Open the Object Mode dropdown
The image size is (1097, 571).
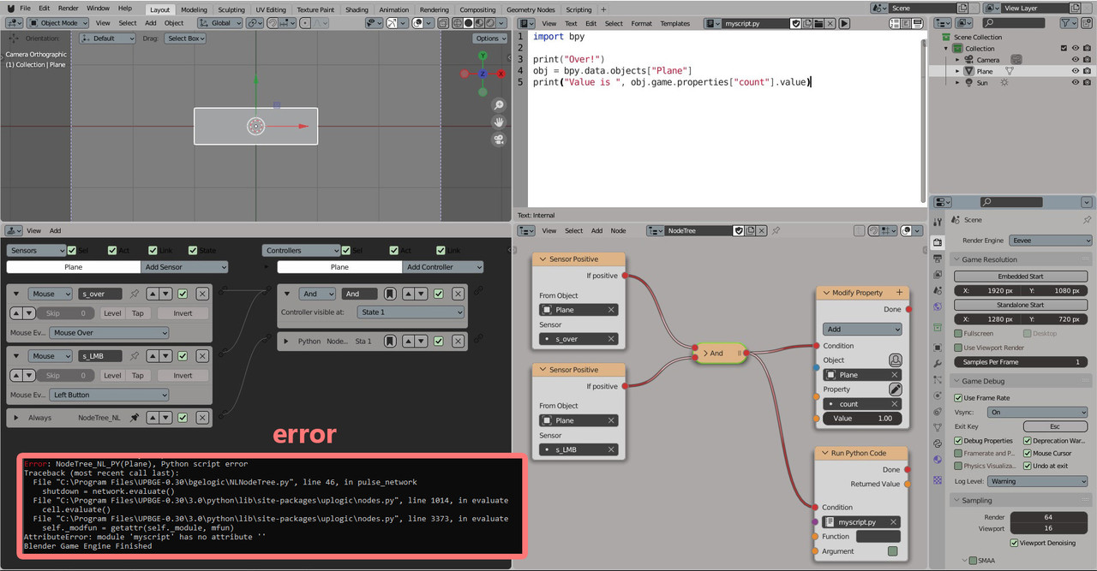tap(57, 23)
